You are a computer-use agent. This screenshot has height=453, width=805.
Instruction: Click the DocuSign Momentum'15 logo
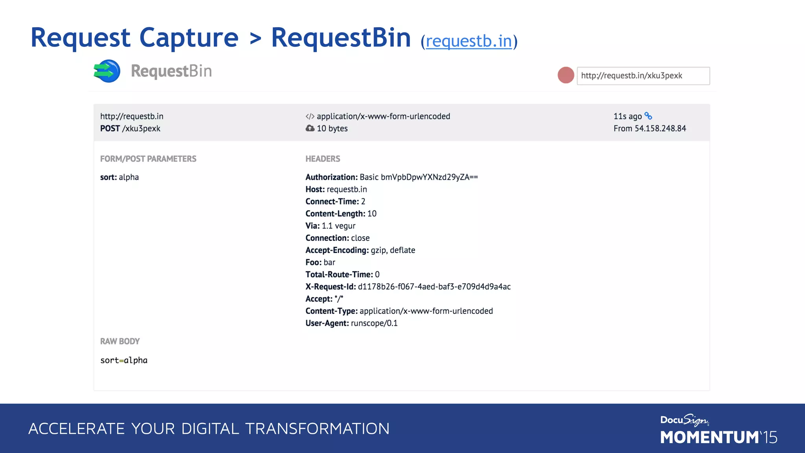(x=718, y=429)
